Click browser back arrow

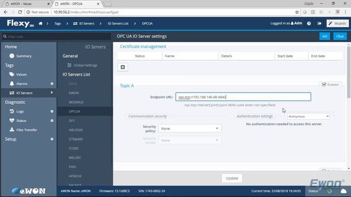[5, 12]
